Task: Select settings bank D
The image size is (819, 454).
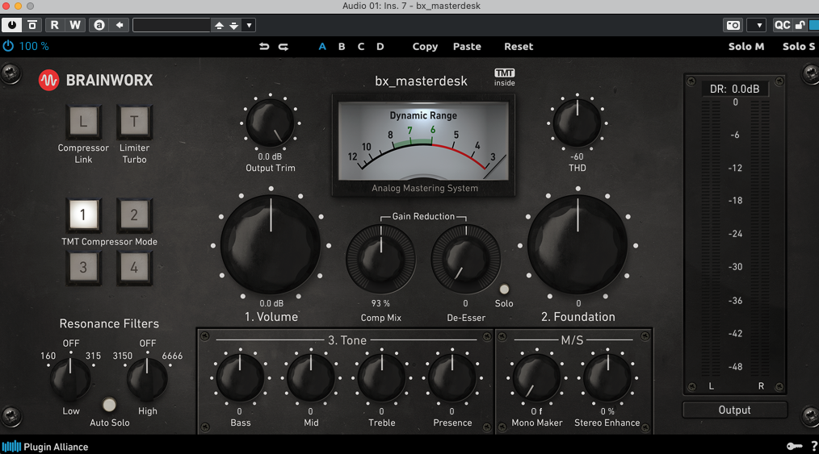Action: (x=380, y=47)
